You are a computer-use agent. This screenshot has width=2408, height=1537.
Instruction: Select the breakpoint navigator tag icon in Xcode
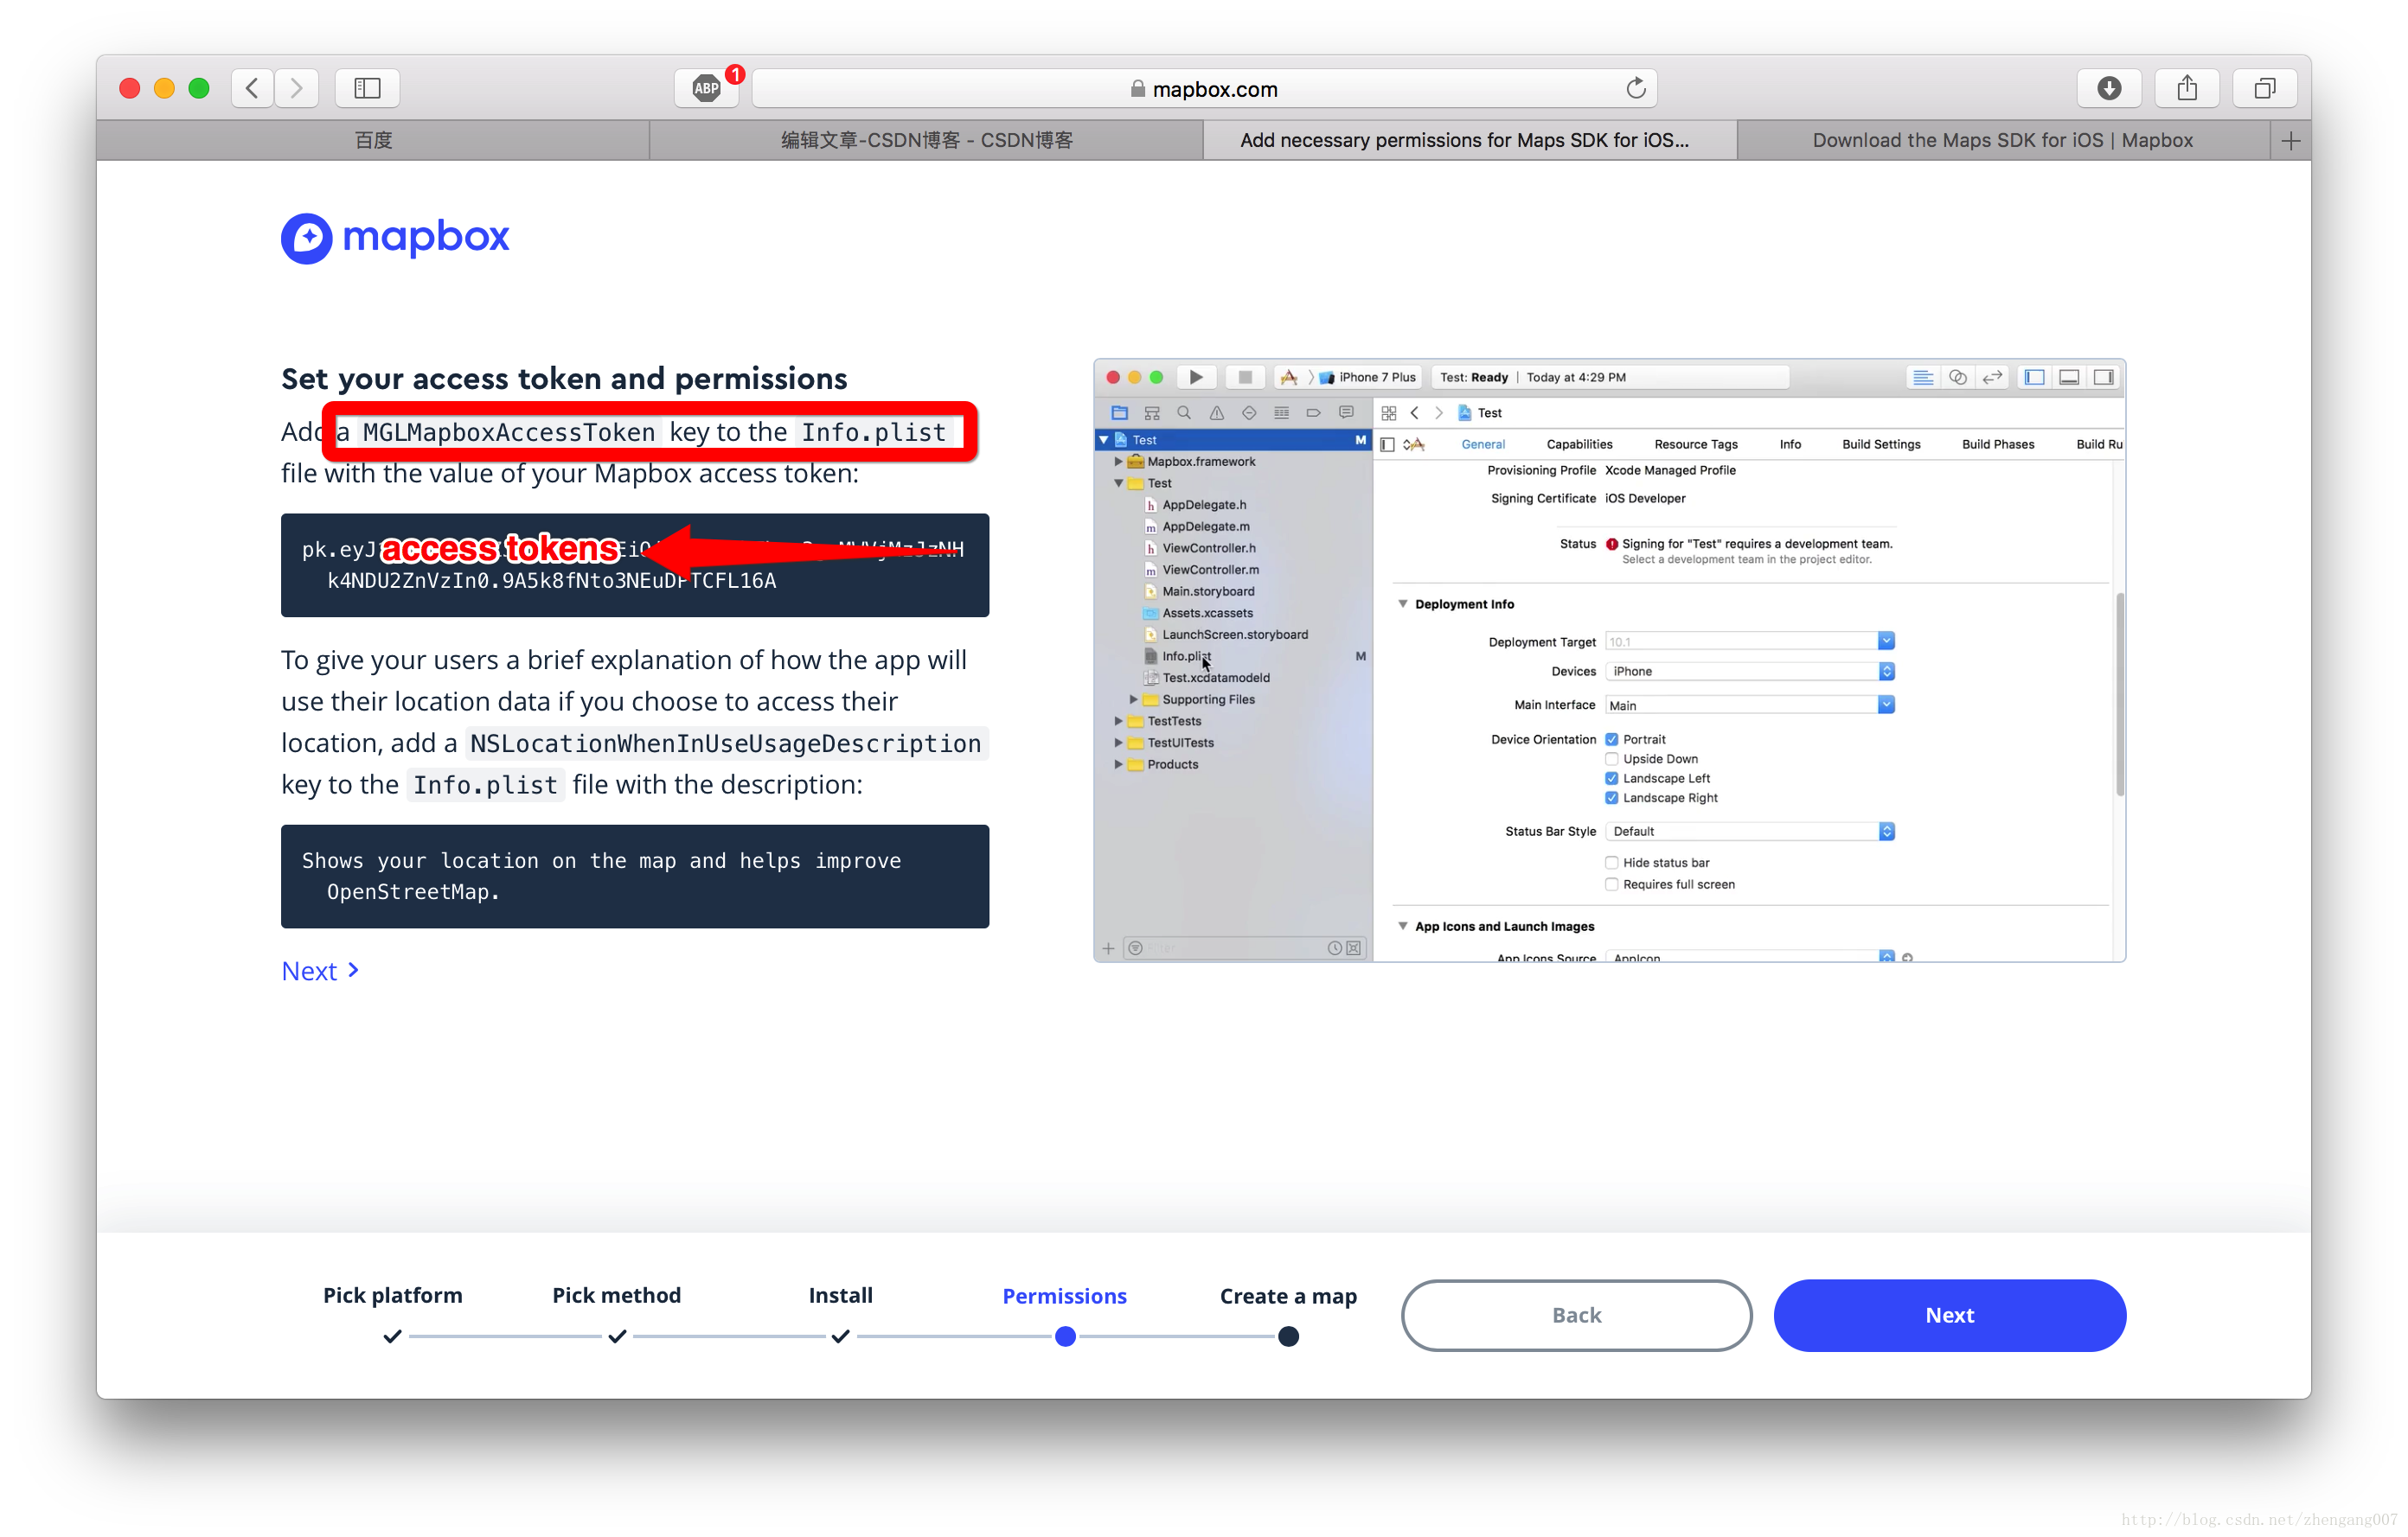pyautogui.click(x=1313, y=412)
